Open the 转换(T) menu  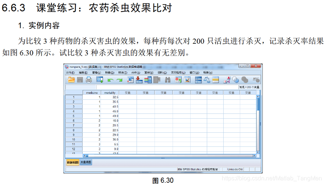point(123,73)
